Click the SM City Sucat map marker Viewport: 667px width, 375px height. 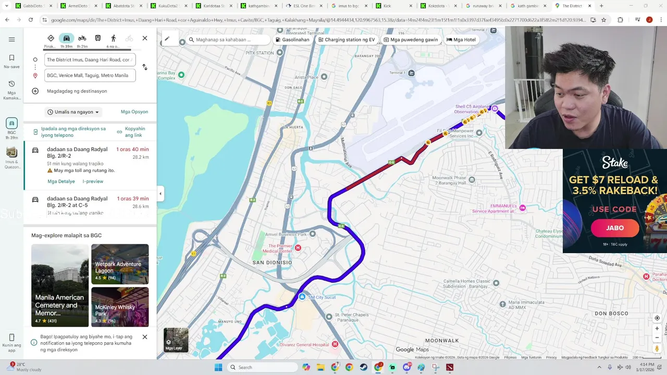pyautogui.click(x=302, y=297)
